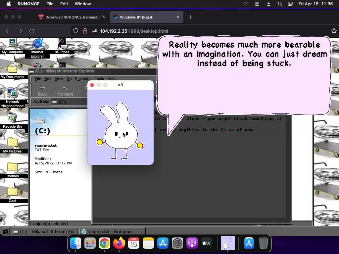Screen dimensions: 339x254
Task: Click the readme.txt file name text
Action: pos(46,146)
